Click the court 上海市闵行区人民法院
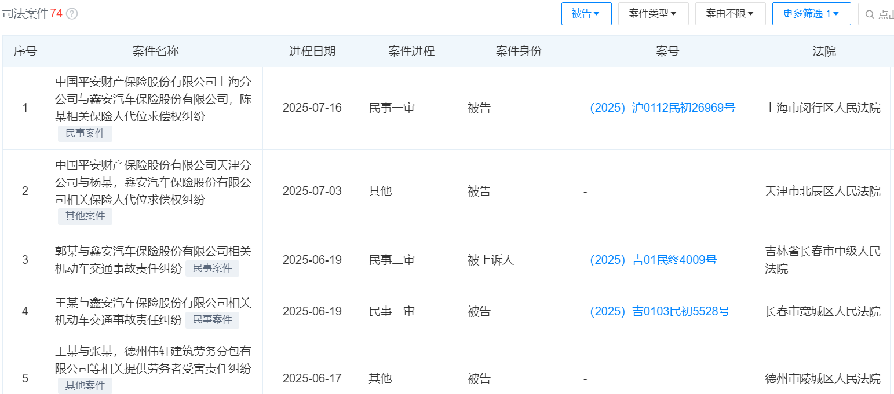Viewport: 894px width, 394px height. (823, 108)
